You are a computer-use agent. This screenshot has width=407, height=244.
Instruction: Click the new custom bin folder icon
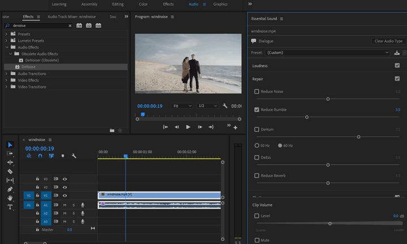pyautogui.click(x=112, y=130)
